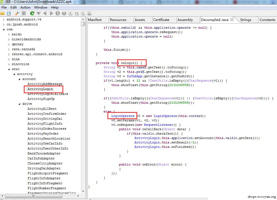The width and height of the screenshot is (277, 200).
Task: Switch to the Strings tab
Action: pos(246,20)
